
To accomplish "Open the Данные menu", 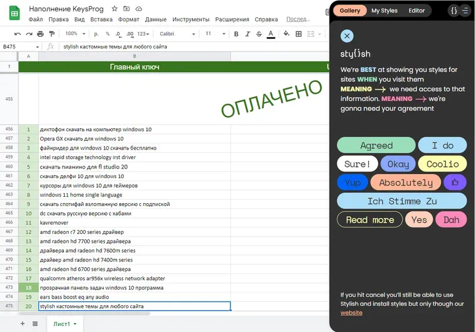I will click(x=156, y=20).
